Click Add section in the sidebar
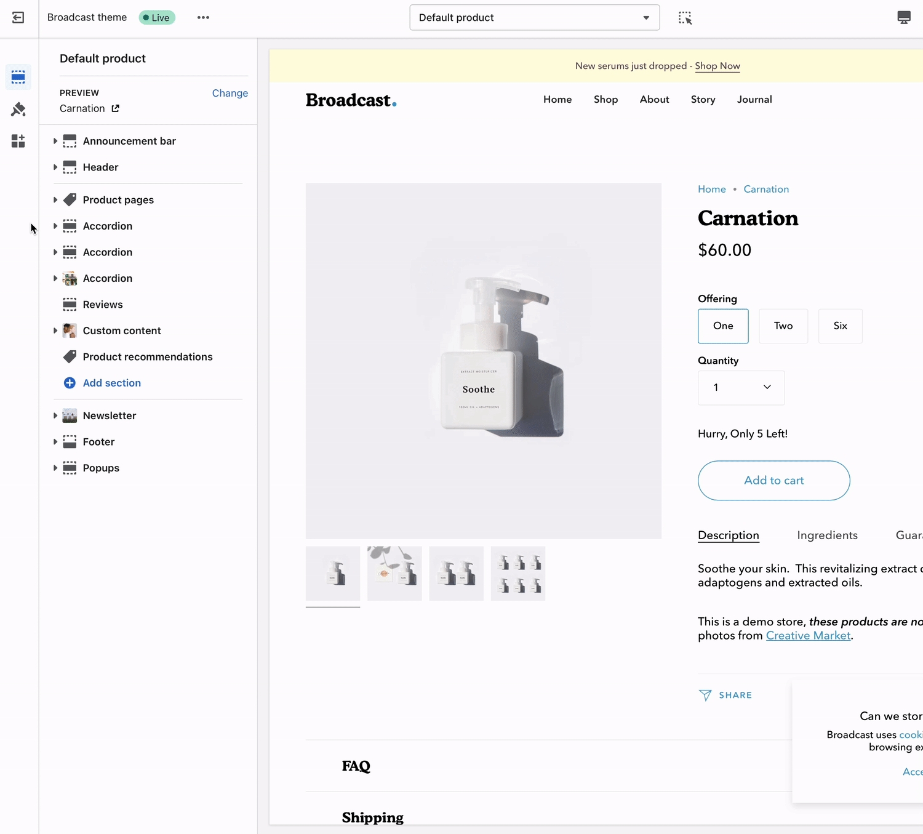923x834 pixels. coord(111,383)
